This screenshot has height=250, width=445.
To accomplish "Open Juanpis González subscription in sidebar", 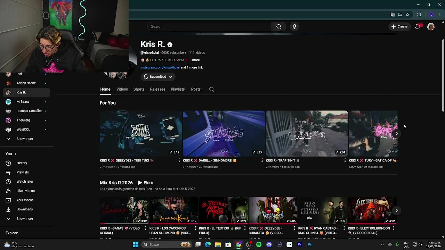I will [x=26, y=111].
